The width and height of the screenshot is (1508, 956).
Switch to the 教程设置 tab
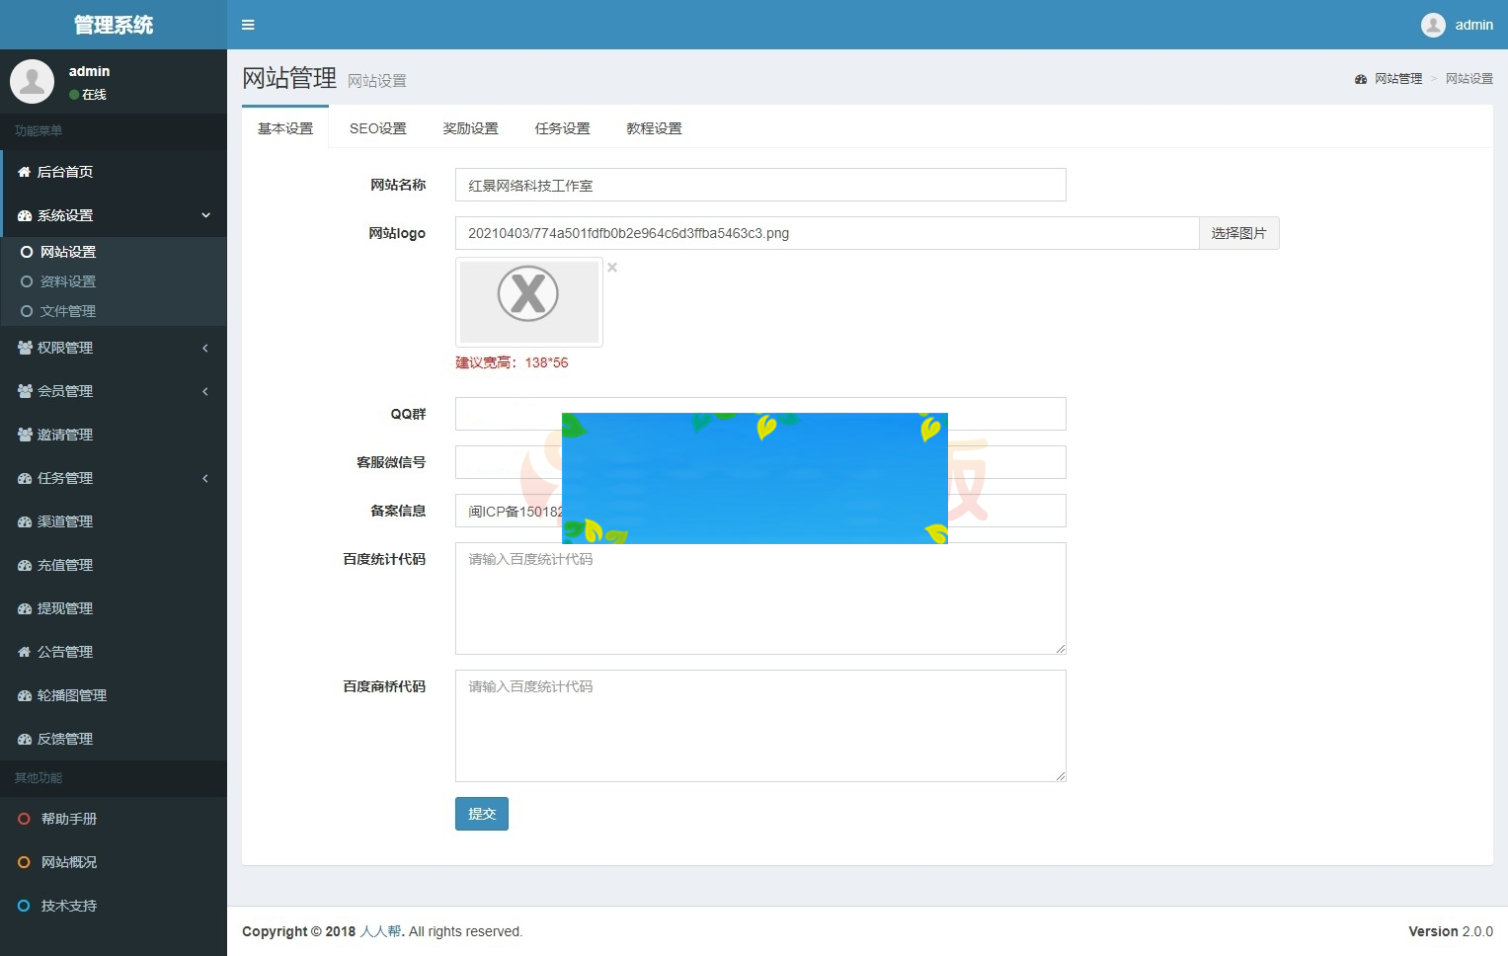tap(653, 127)
